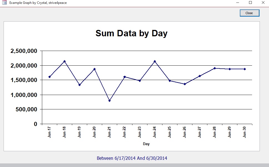Select the Jun-17 data point marker

click(x=50, y=77)
